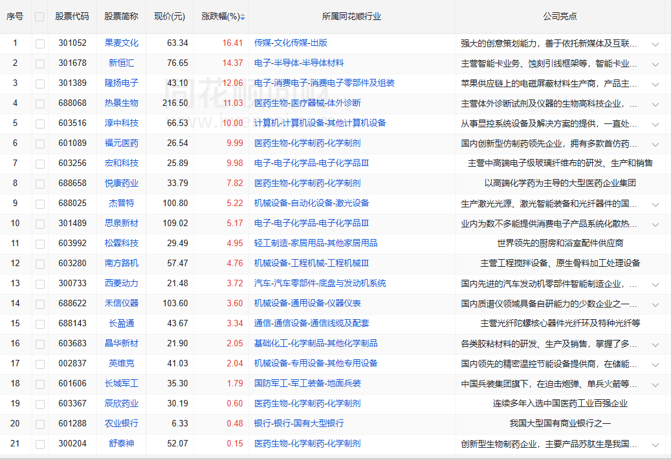This screenshot has width=671, height=460.
Task: Check the row box for 热景生物
Action: (x=40, y=104)
